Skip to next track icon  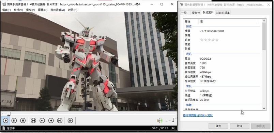click(x=60, y=120)
